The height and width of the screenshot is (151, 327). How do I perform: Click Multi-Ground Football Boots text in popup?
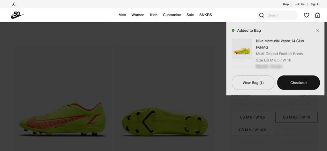pyautogui.click(x=279, y=54)
